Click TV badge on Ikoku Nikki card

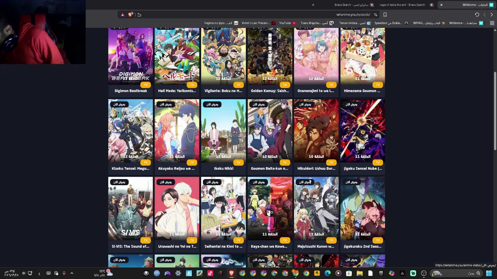coord(238,162)
